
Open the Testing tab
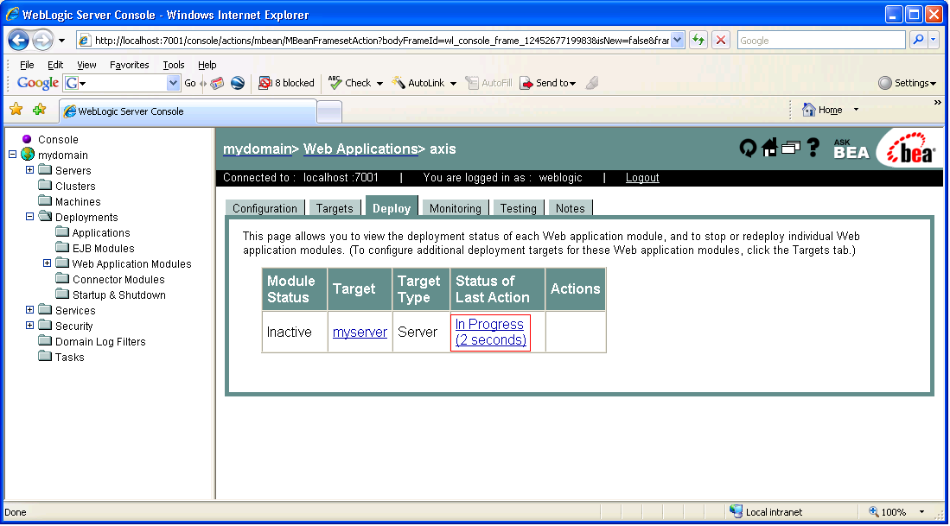point(518,208)
